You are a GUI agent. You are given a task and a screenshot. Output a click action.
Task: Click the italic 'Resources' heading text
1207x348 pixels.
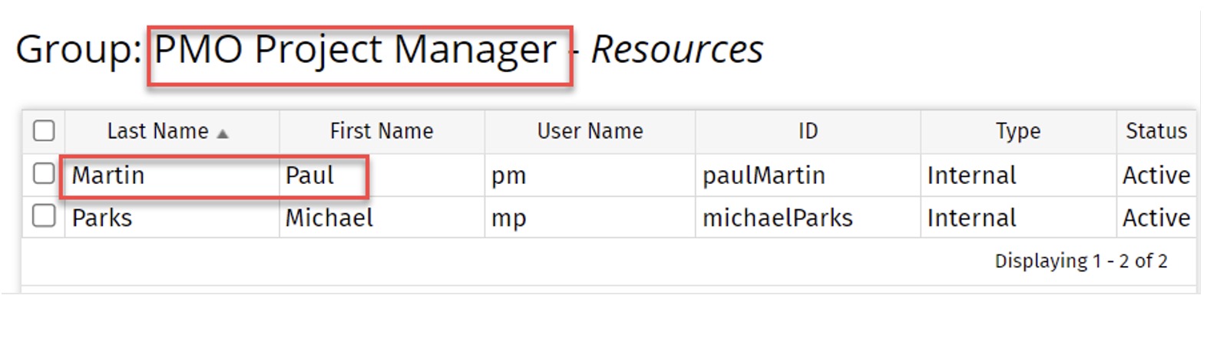(677, 50)
